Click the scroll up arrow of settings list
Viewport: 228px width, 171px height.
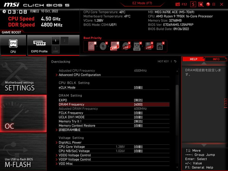click(177, 71)
